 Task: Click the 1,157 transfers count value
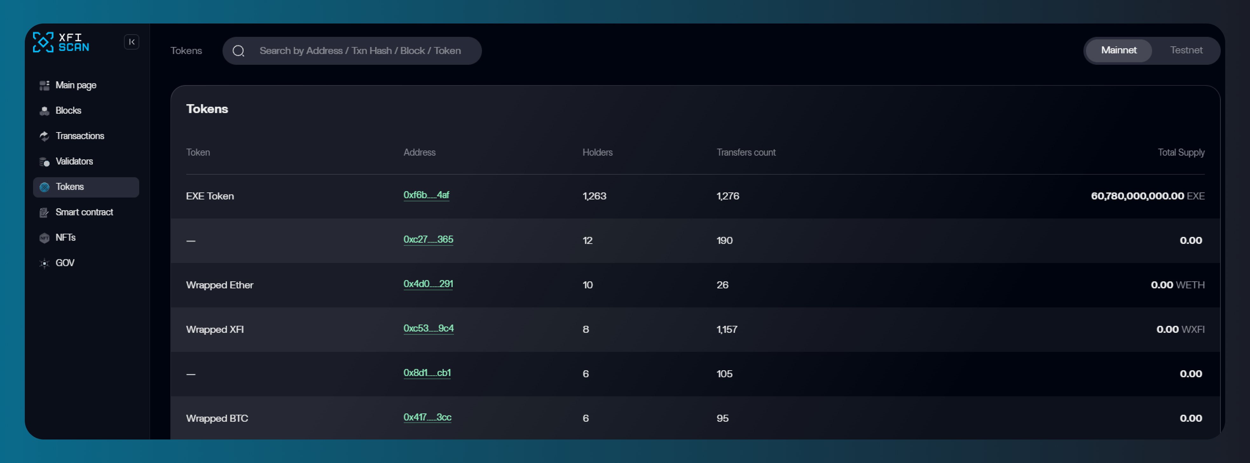(x=727, y=330)
